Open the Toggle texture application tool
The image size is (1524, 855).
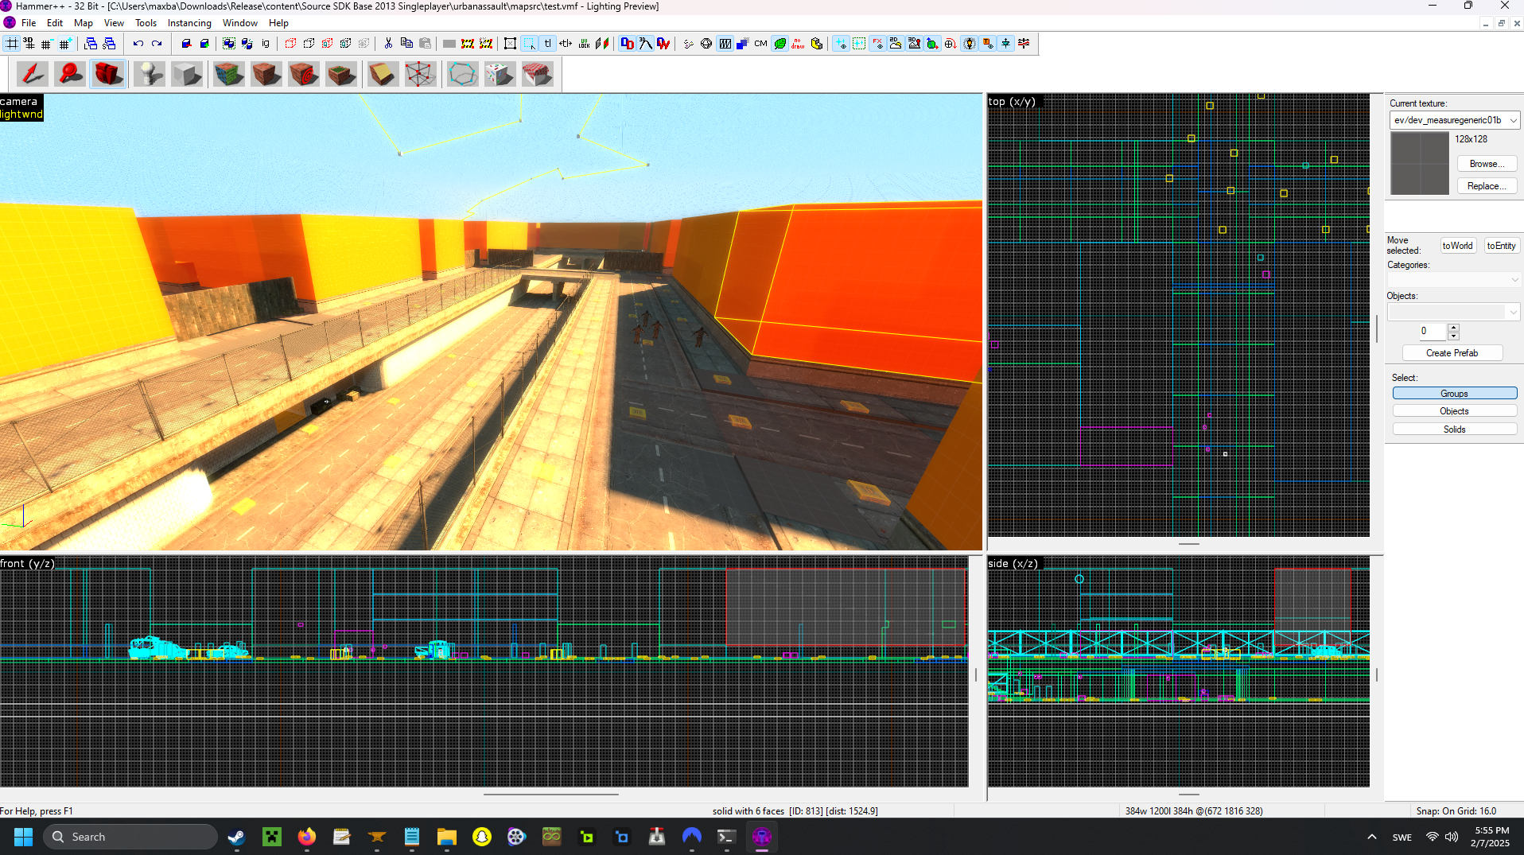228,74
